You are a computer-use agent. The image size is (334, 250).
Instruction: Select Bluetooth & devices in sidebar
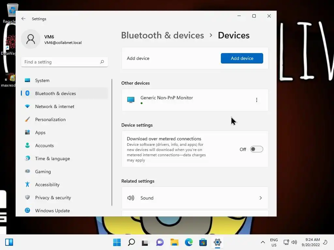(x=64, y=93)
